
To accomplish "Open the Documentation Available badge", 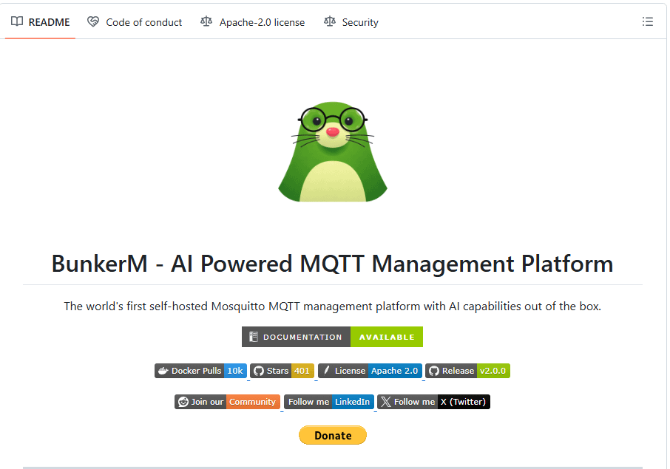I will [x=332, y=337].
